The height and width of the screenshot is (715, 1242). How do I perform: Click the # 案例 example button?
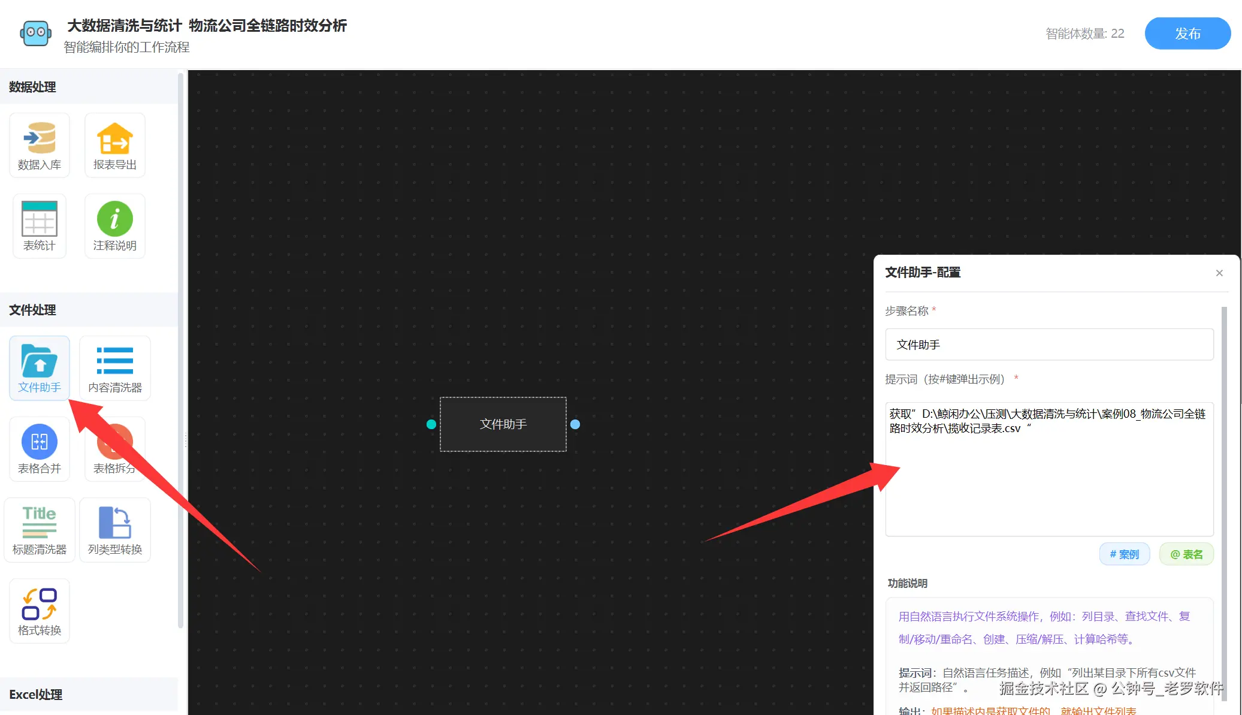tap(1124, 554)
